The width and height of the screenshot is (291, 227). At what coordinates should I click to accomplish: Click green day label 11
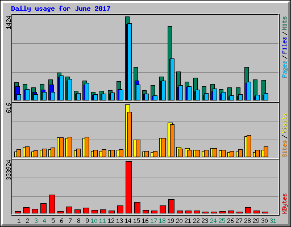pos(102,221)
